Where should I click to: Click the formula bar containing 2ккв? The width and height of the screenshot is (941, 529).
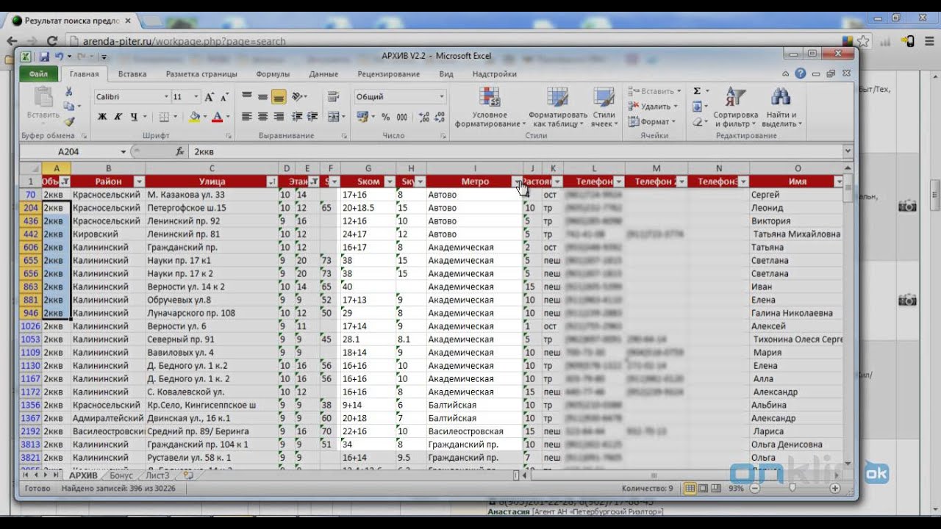coord(516,151)
